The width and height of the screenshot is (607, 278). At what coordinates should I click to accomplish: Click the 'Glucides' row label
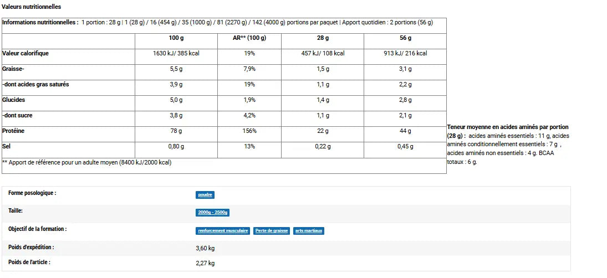click(x=14, y=100)
